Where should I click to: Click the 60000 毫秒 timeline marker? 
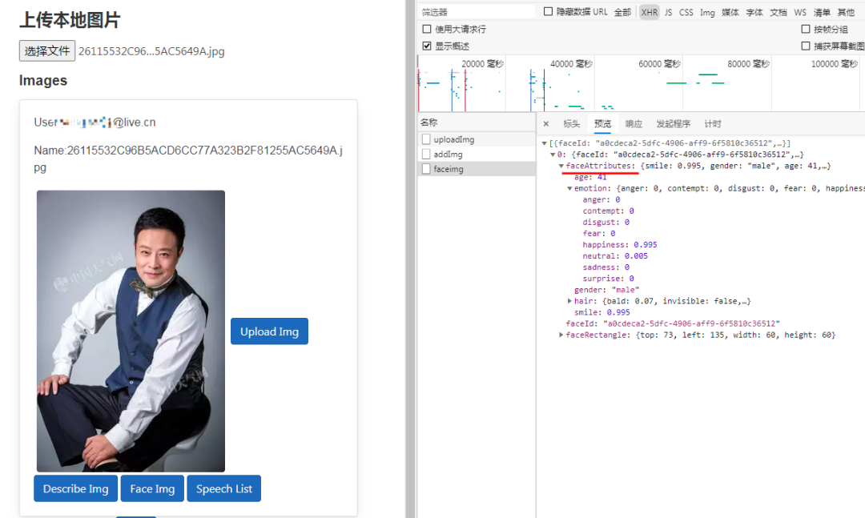(659, 64)
